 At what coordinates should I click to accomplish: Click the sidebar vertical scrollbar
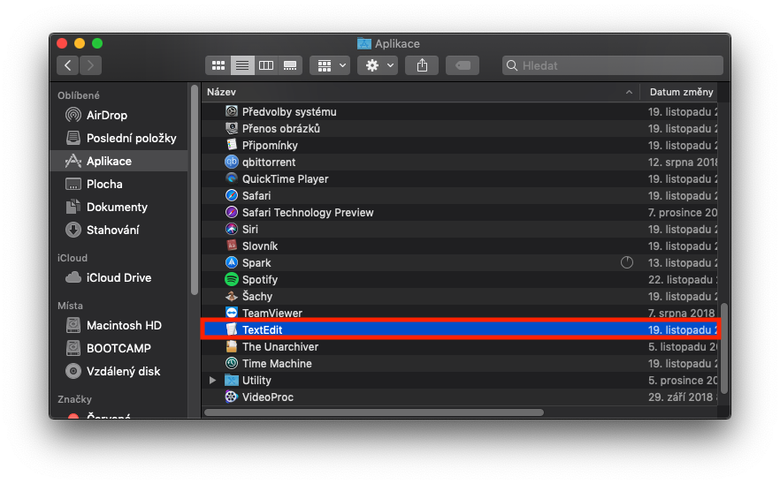pos(194,192)
